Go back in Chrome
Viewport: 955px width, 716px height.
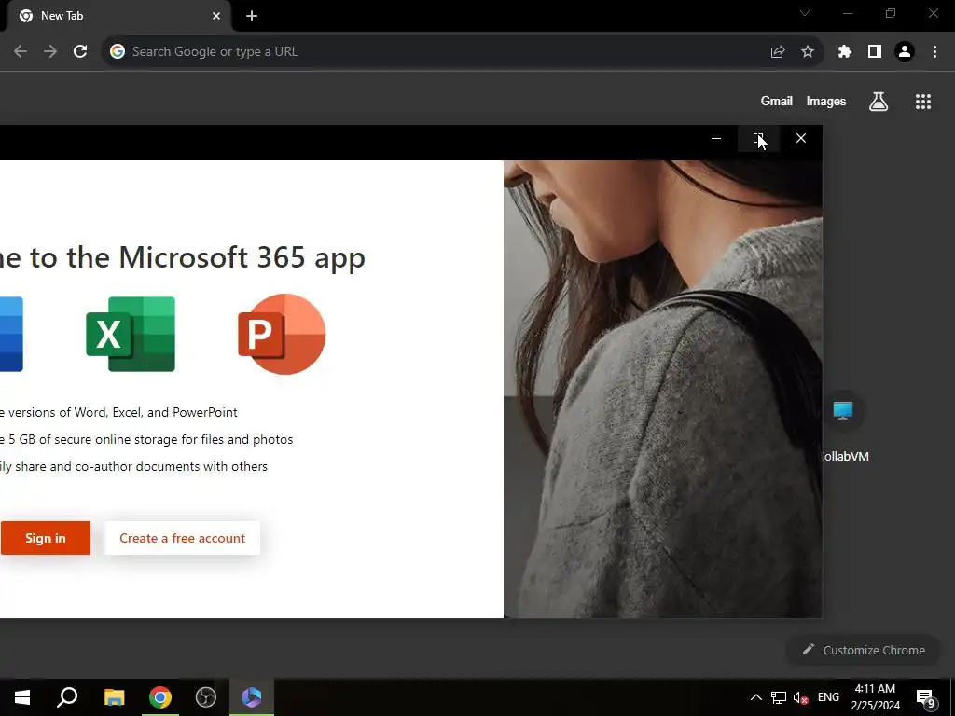[21, 52]
